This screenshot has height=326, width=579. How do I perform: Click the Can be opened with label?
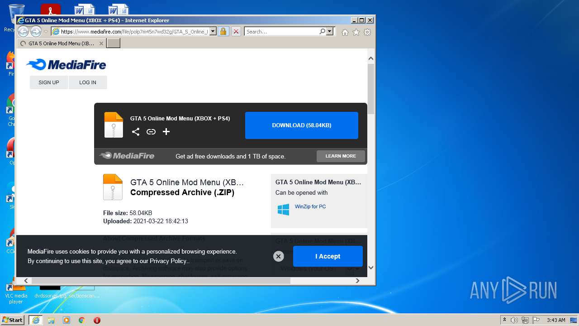point(302,192)
